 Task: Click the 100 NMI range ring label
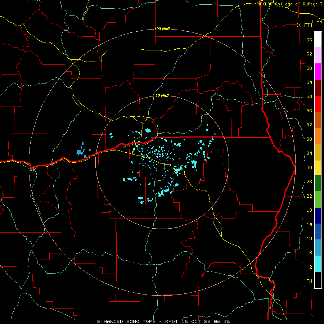pos(162,29)
